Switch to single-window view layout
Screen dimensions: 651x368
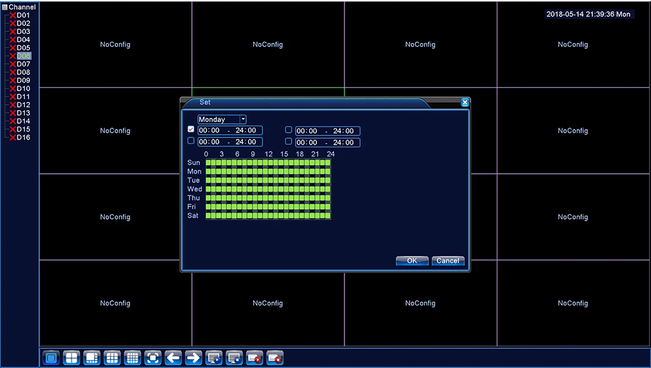pyautogui.click(x=51, y=358)
